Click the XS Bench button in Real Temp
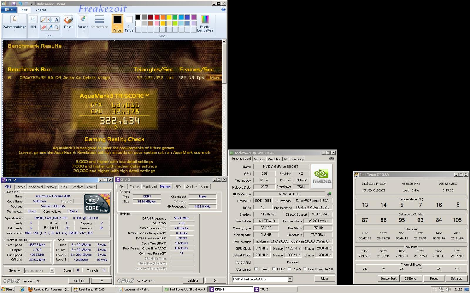Screen dimensions: 470x293 411,278
